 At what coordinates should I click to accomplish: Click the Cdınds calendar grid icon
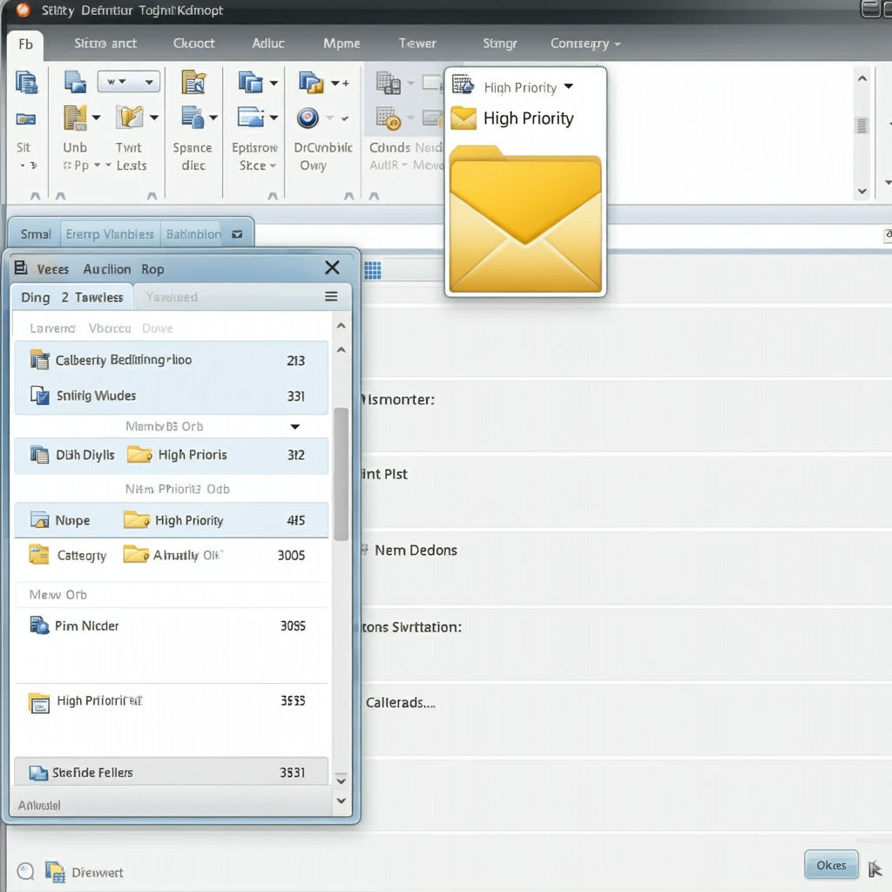(x=389, y=83)
